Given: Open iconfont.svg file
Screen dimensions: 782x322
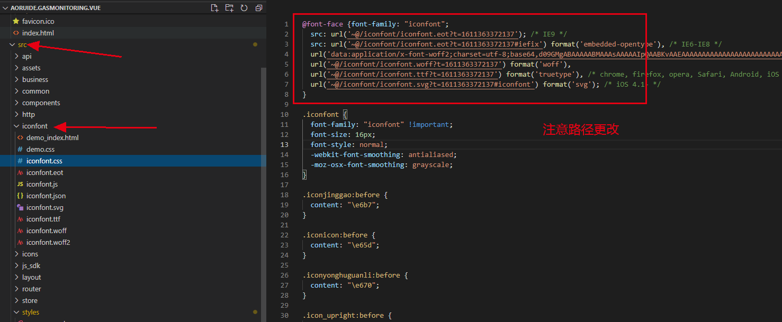Looking at the screenshot, I should pyautogui.click(x=44, y=207).
